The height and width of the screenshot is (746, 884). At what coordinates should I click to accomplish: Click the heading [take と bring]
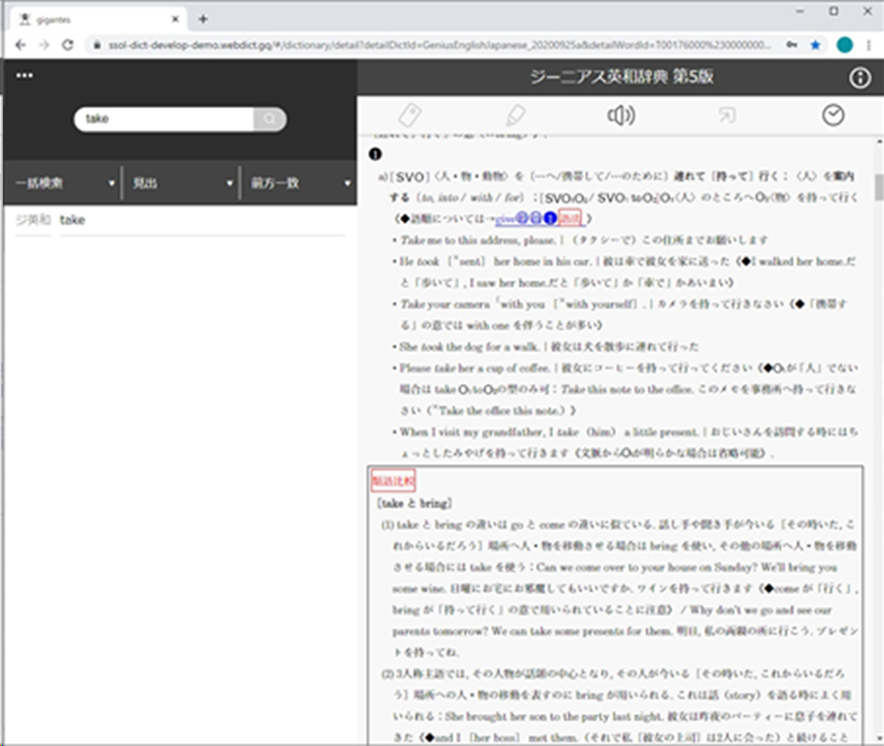[414, 504]
